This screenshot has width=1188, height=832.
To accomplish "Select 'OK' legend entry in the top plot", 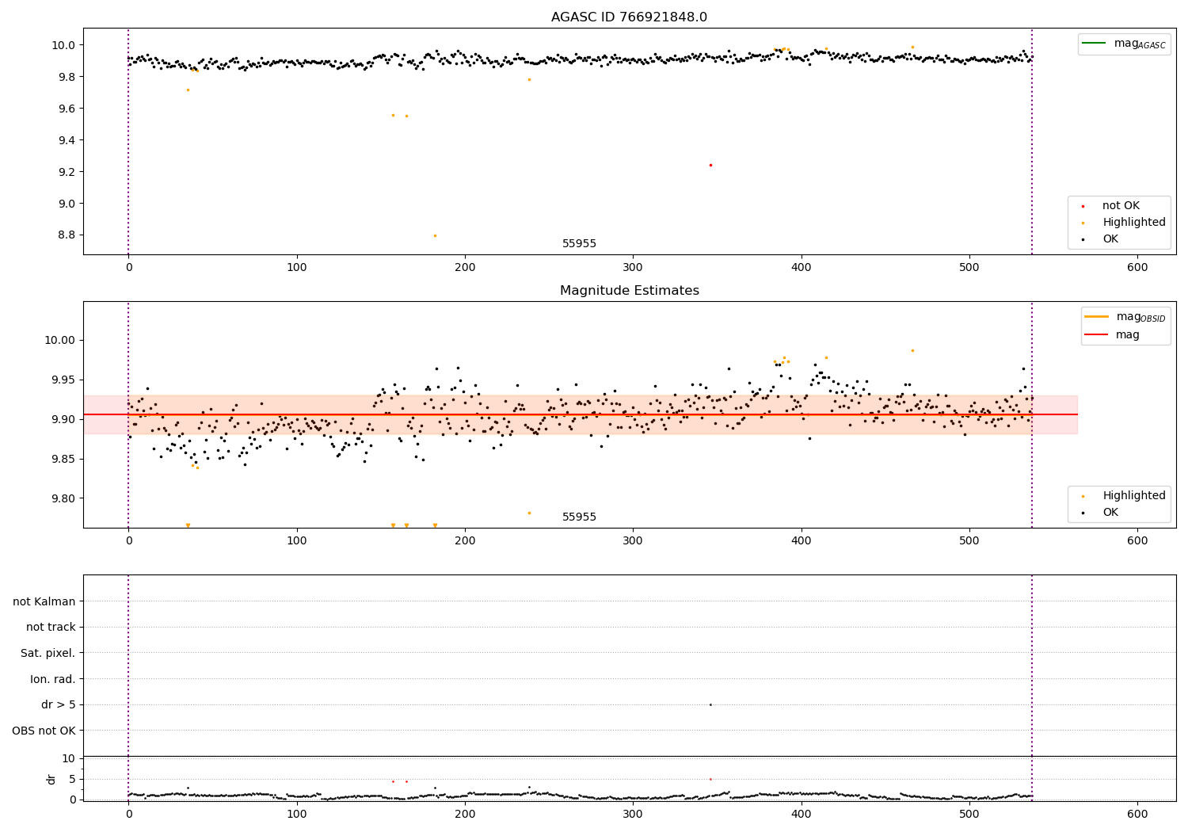I will 1110,239.
